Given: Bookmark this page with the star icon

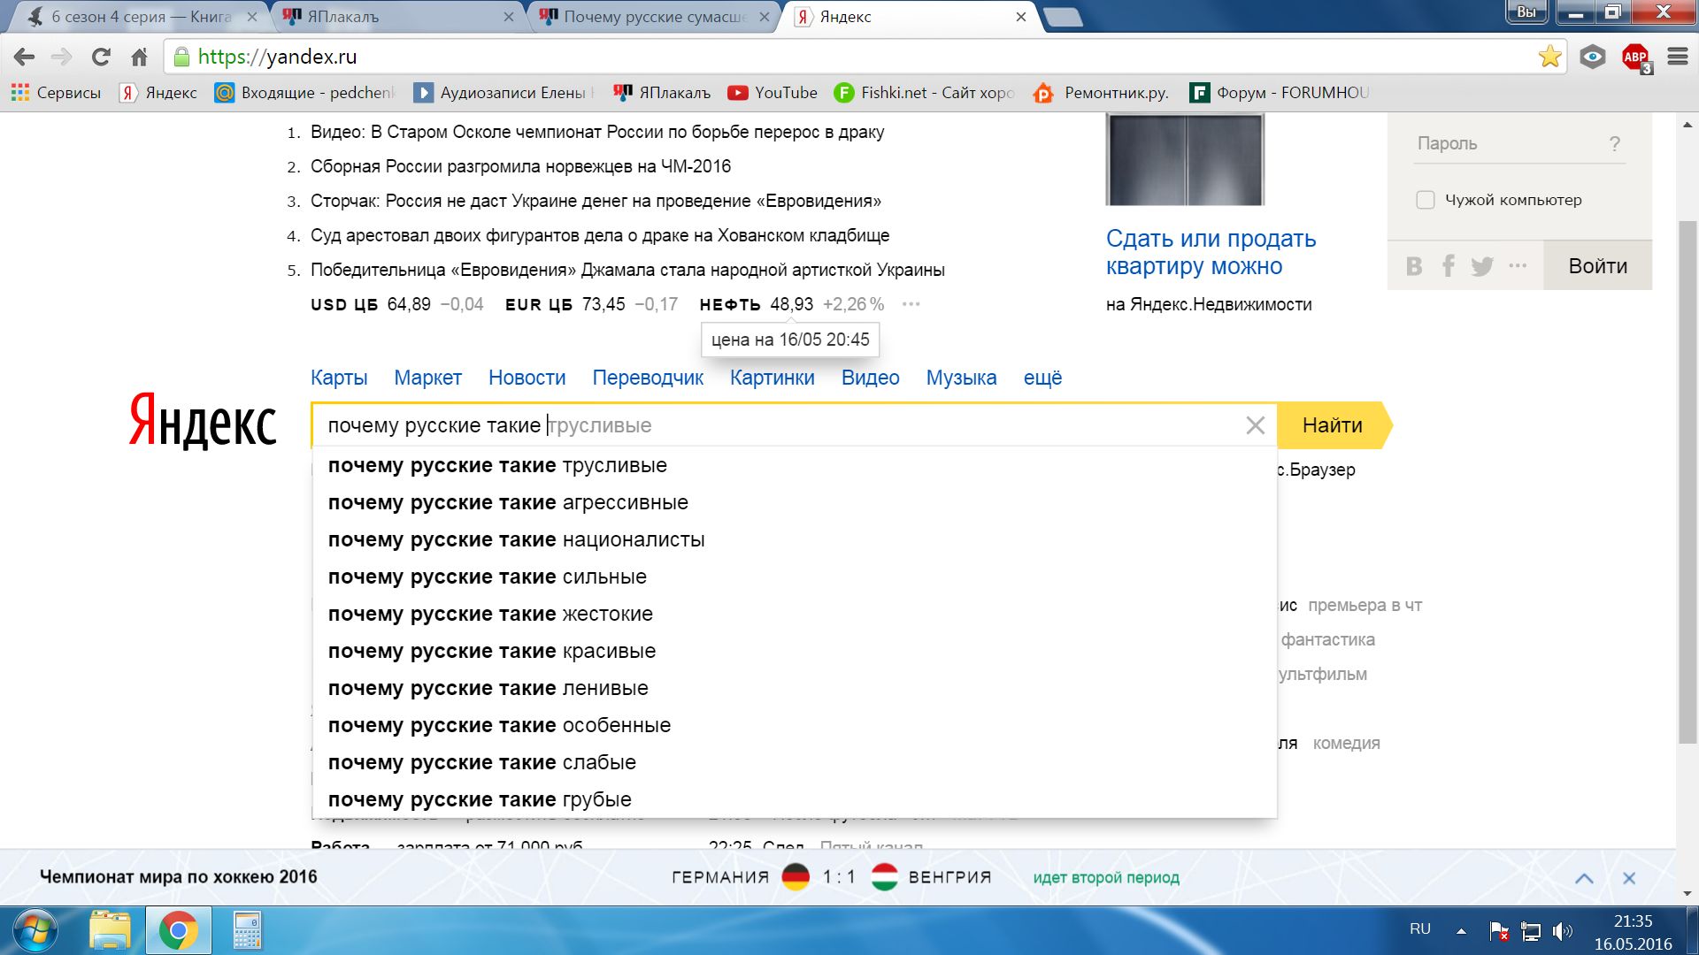Looking at the screenshot, I should pos(1549,57).
